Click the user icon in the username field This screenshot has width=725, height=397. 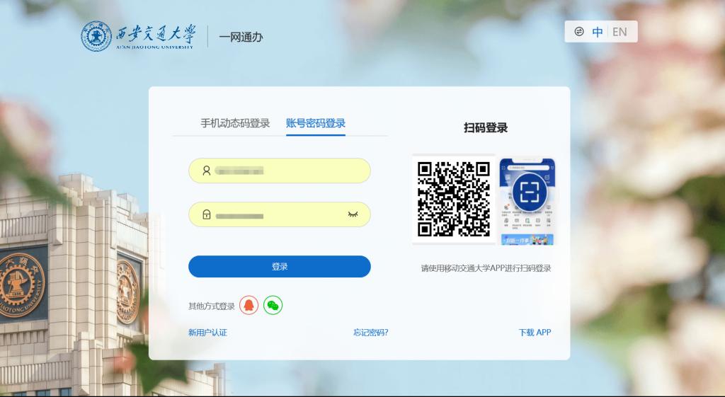(207, 171)
